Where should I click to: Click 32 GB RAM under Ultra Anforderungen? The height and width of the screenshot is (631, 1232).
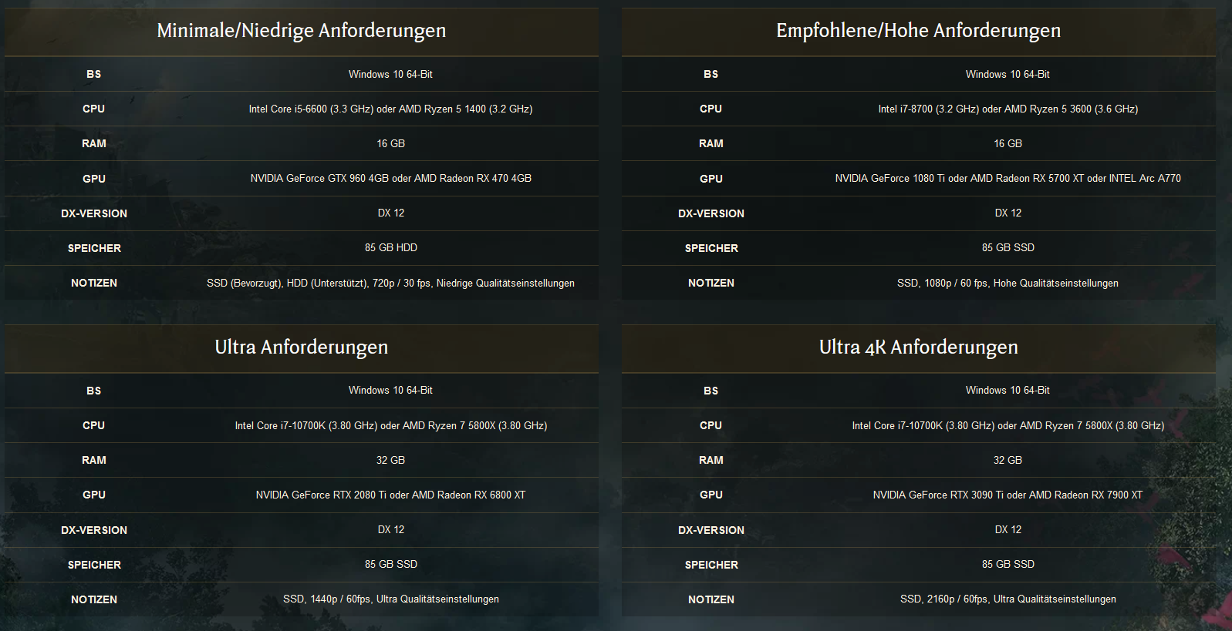(x=390, y=460)
